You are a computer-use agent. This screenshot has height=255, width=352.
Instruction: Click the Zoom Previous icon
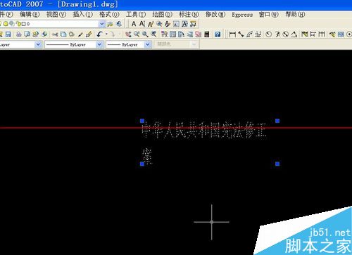point(153,34)
